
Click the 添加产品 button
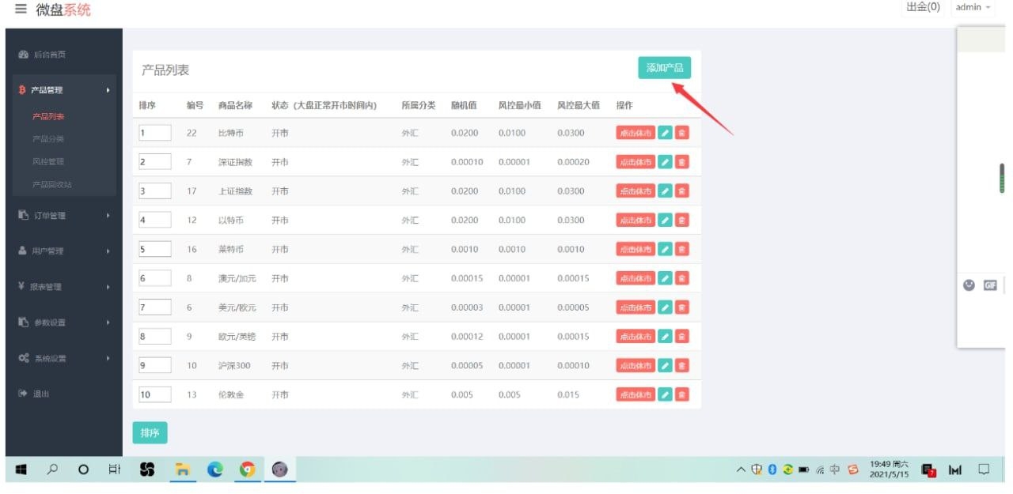[664, 68]
